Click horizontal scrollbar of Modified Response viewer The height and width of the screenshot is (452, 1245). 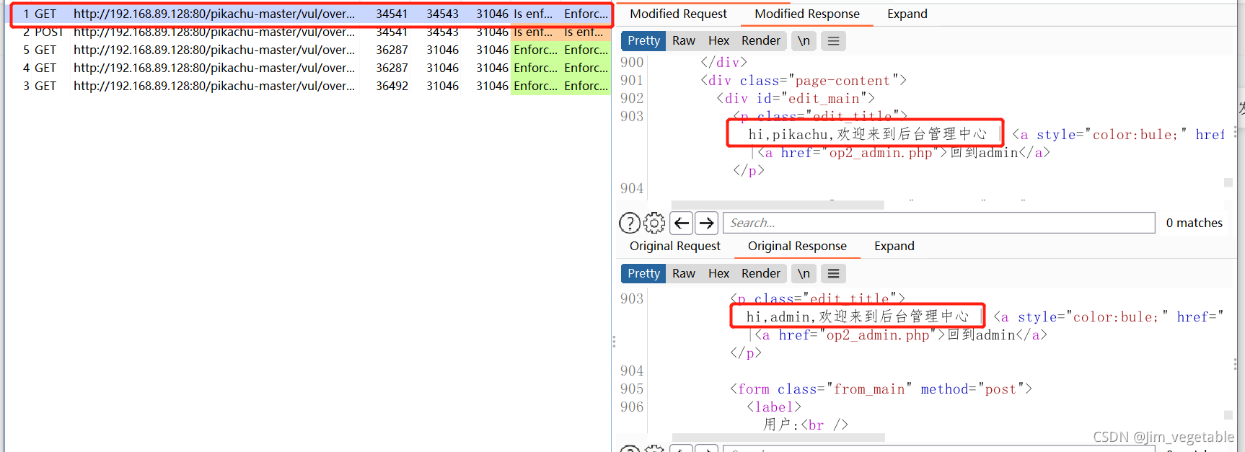pyautogui.click(x=778, y=205)
